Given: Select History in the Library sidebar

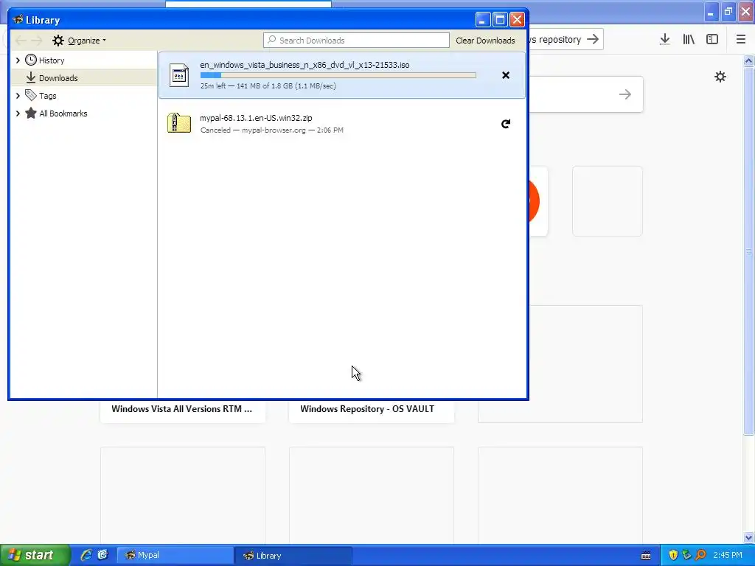Looking at the screenshot, I should pos(84,60).
